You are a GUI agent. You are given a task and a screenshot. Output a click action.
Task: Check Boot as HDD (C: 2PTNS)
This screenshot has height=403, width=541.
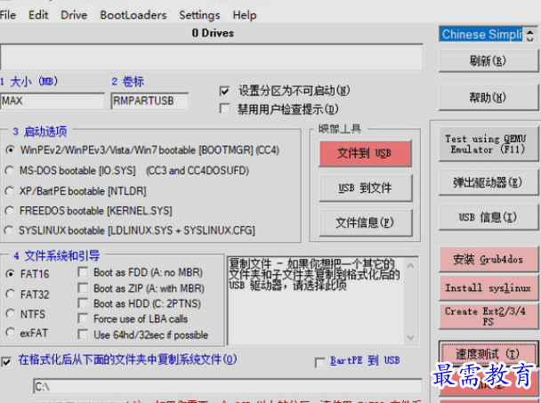coord(83,303)
